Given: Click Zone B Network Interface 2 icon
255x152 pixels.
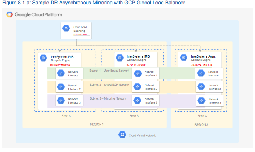Looking at the screenshot, I should pos(137,87).
